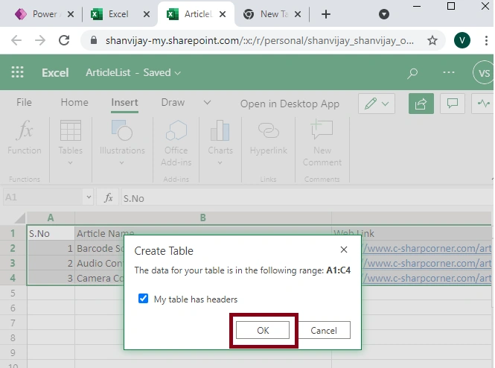Click the Hyperlink ribbon icon

(268, 130)
